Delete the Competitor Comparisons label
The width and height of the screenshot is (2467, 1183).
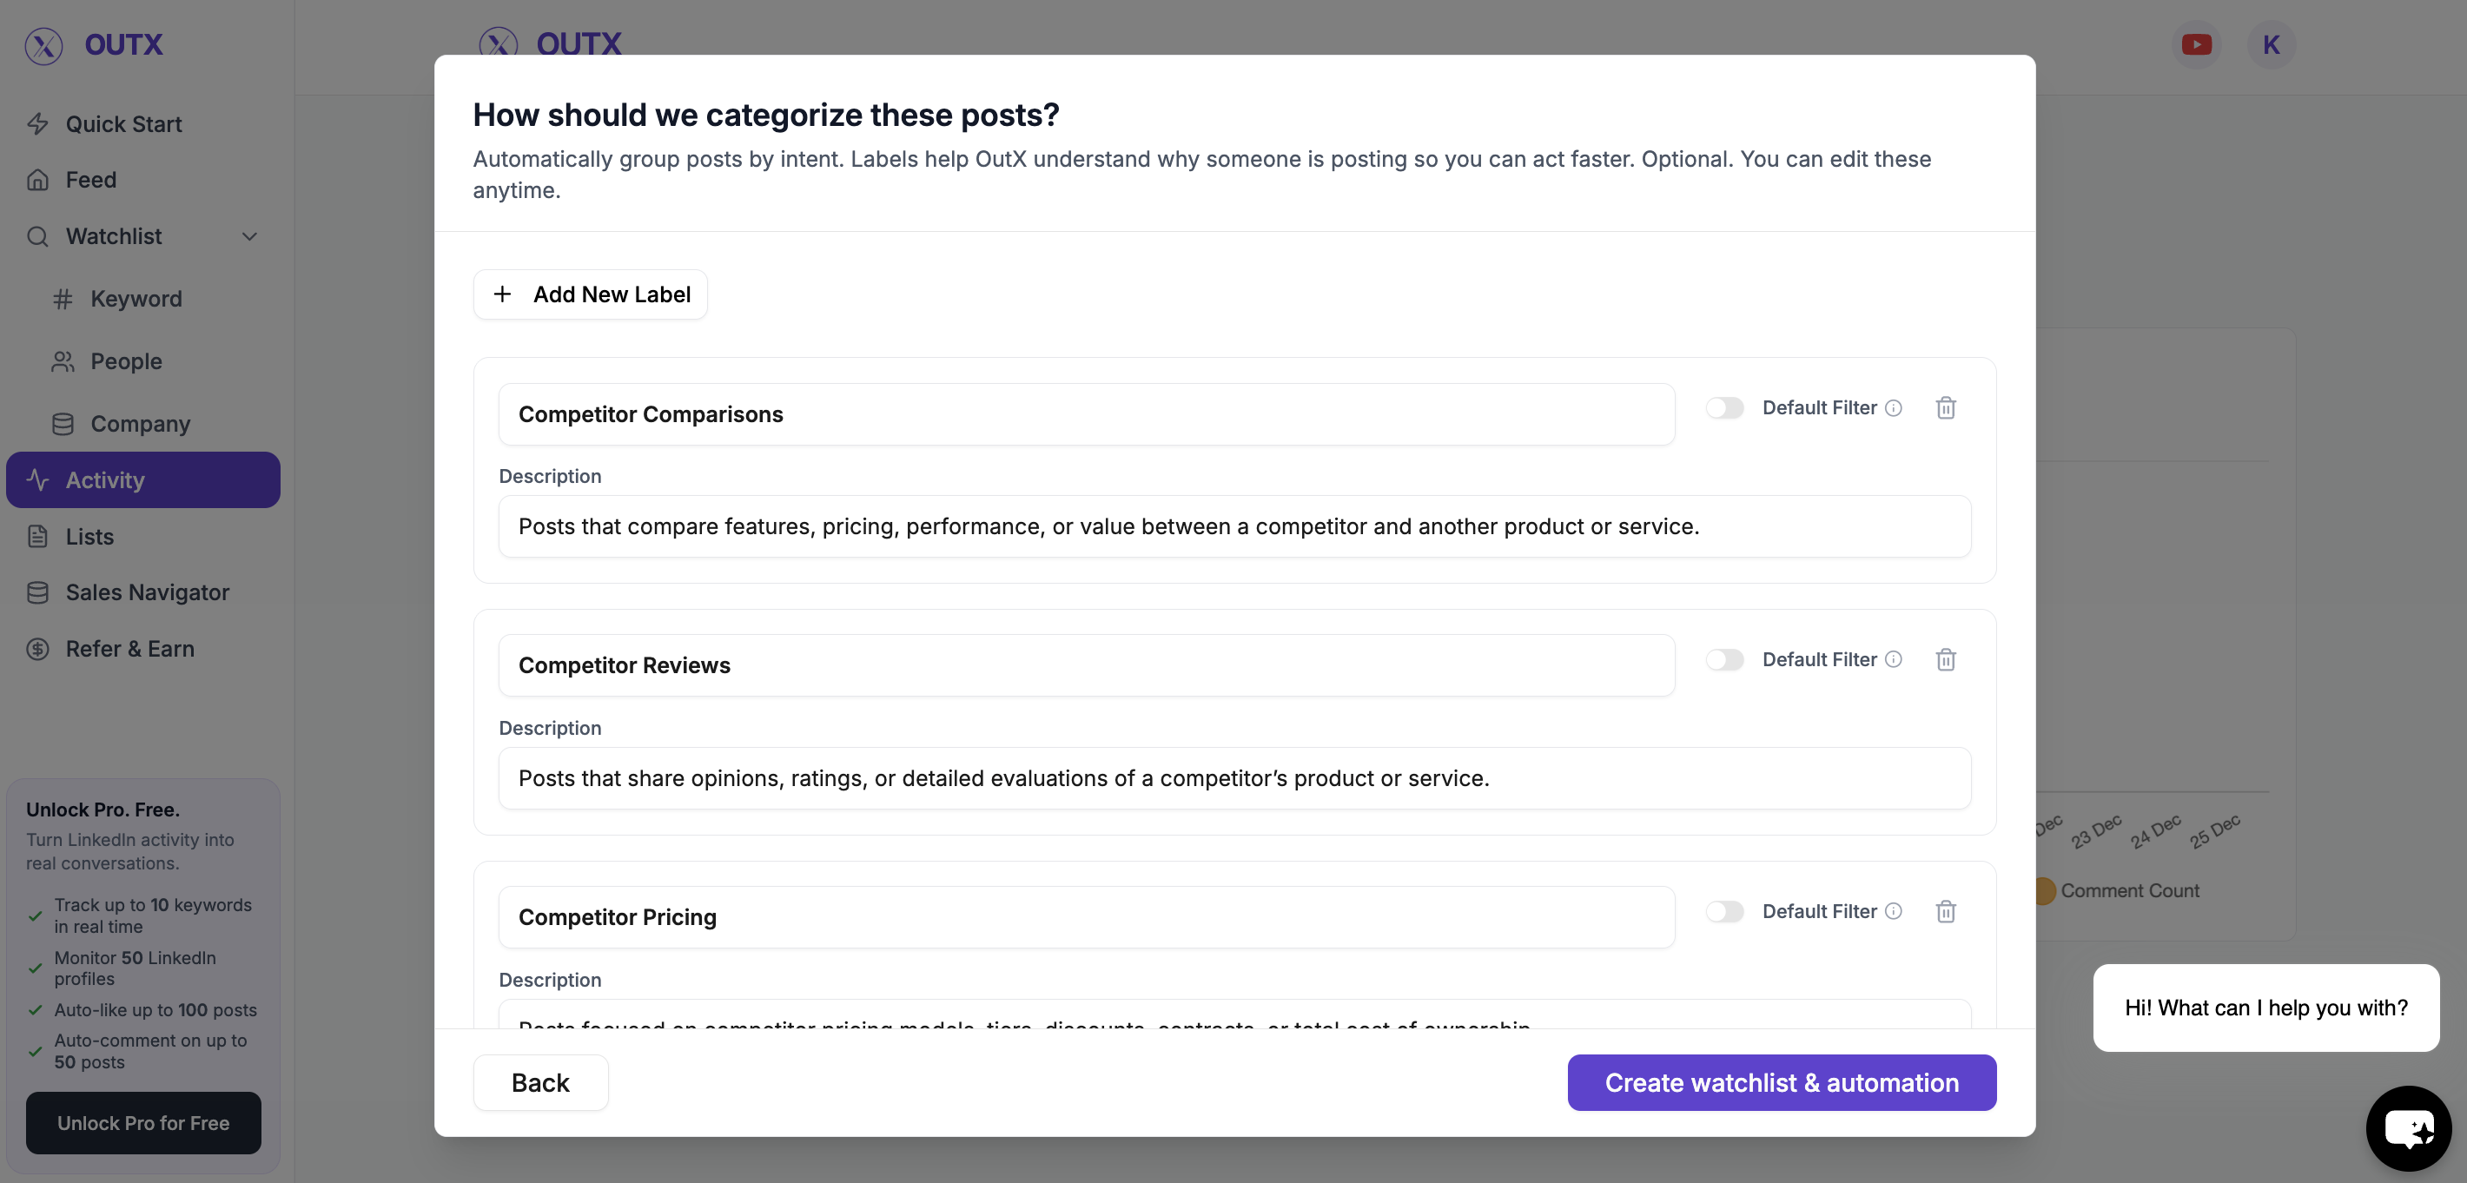pyautogui.click(x=1945, y=408)
